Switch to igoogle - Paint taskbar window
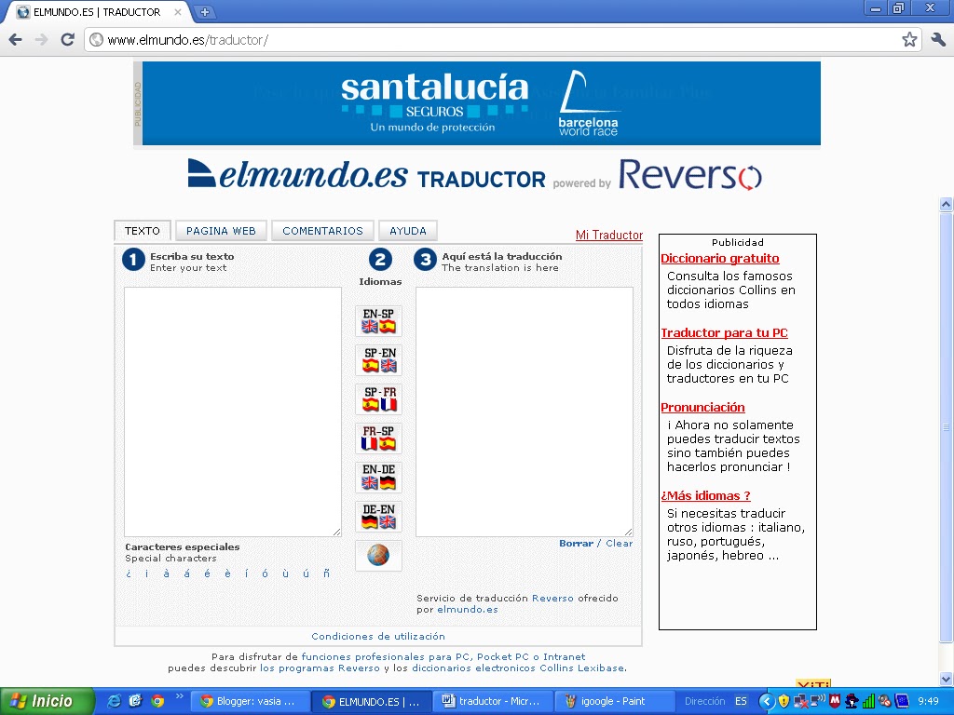Screen dimensions: 954x715 (615, 701)
